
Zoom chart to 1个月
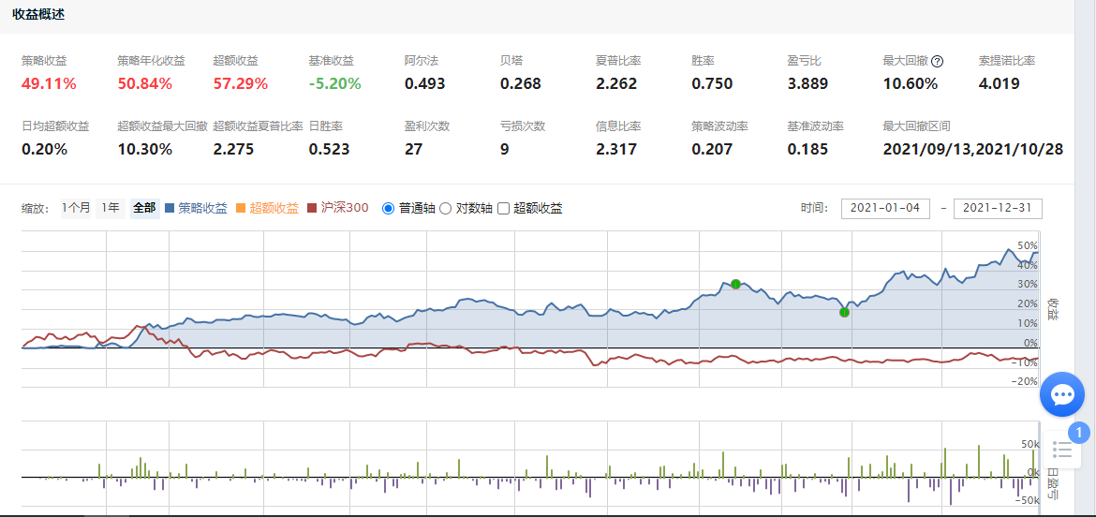[x=76, y=208]
